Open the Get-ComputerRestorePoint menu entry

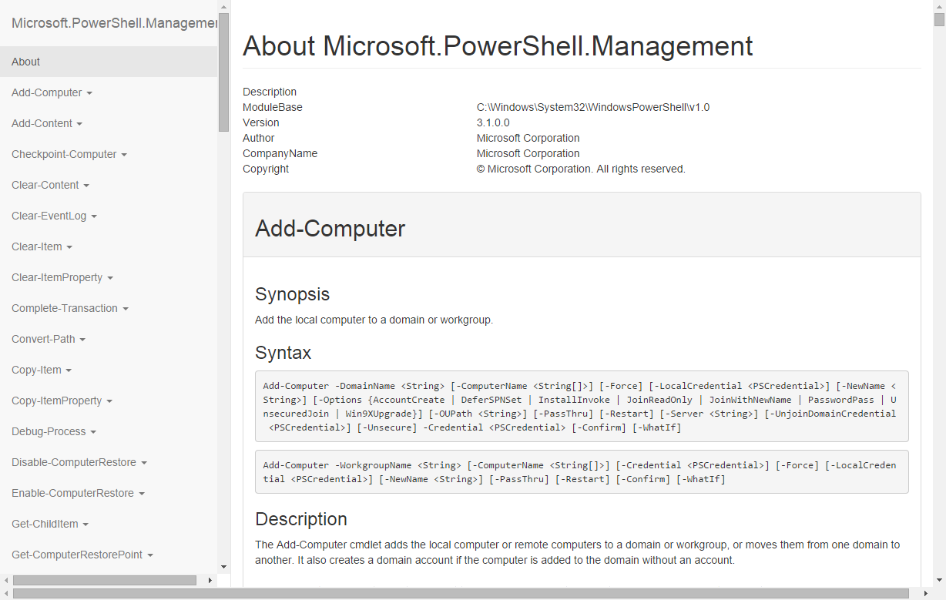coord(109,555)
